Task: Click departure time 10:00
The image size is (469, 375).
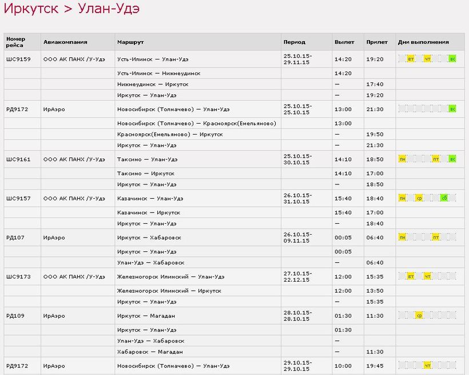Action: pyautogui.click(x=343, y=366)
